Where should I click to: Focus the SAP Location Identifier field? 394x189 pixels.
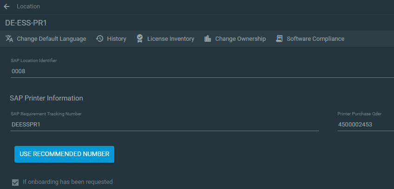click(x=202, y=71)
